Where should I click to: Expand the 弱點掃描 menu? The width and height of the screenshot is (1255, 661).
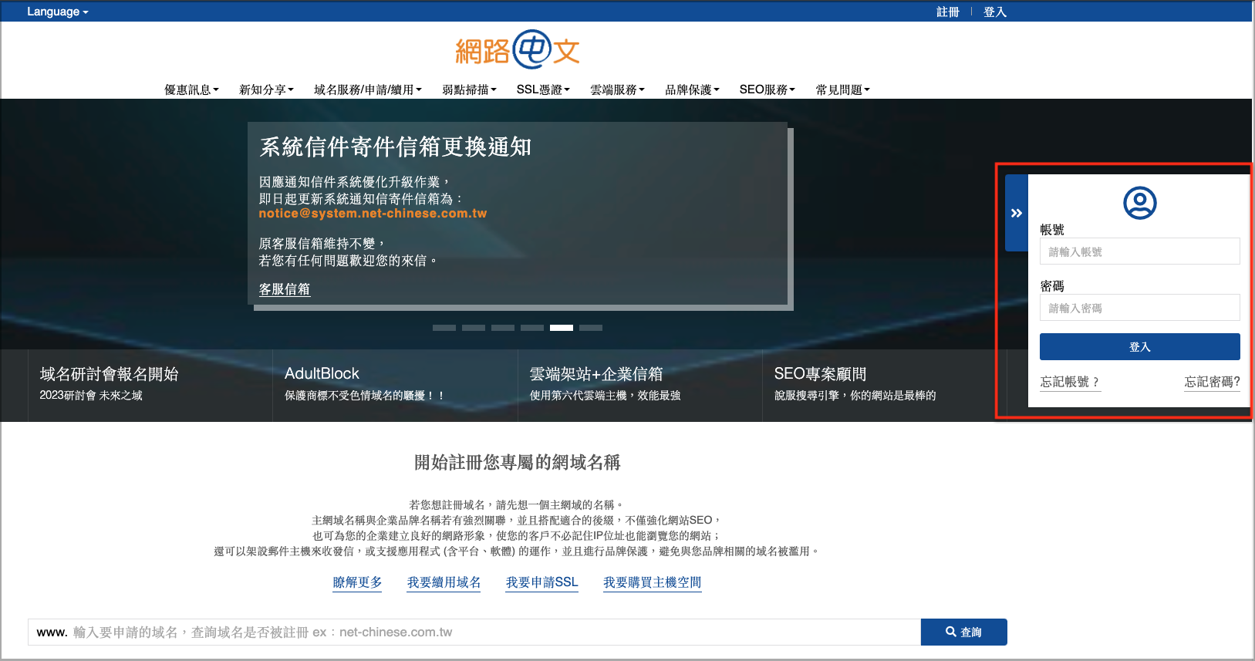[x=469, y=89]
